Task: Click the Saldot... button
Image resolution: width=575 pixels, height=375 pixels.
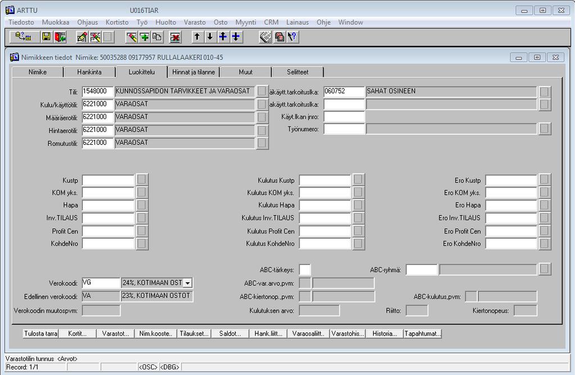Action: pyautogui.click(x=230, y=333)
